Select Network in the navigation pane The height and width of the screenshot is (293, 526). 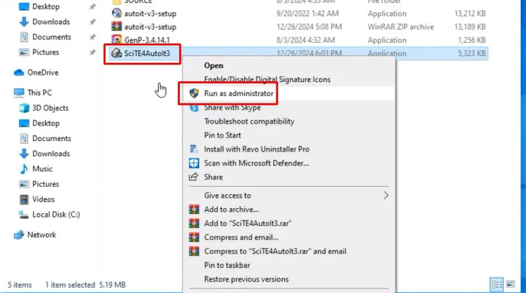pyautogui.click(x=41, y=235)
